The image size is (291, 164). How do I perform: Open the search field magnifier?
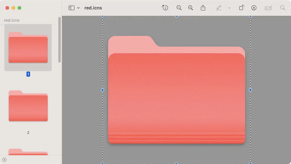point(283,8)
